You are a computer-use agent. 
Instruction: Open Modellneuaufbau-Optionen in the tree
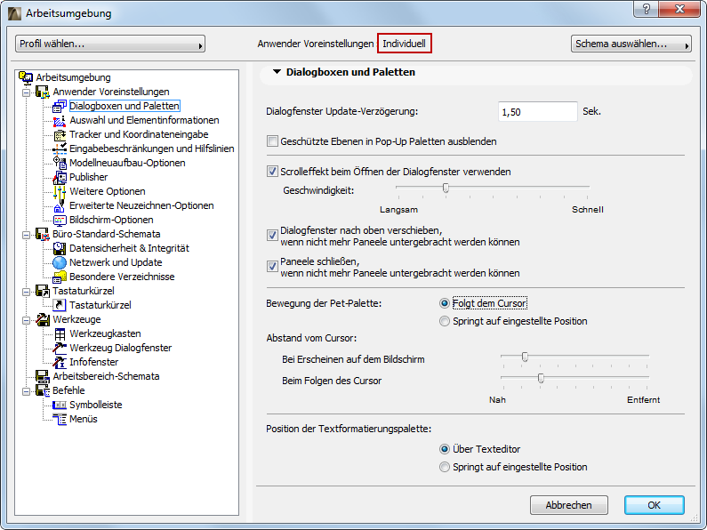[x=127, y=163]
